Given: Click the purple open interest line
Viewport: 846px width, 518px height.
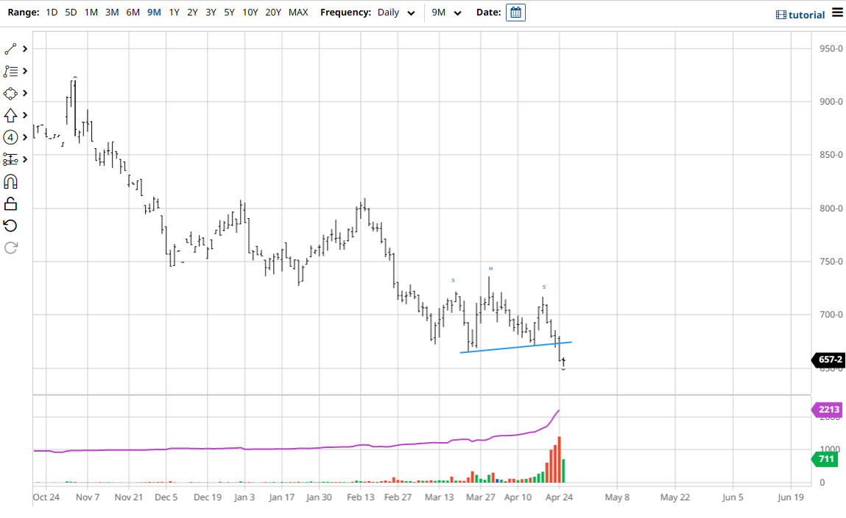Looking at the screenshot, I should (297, 448).
